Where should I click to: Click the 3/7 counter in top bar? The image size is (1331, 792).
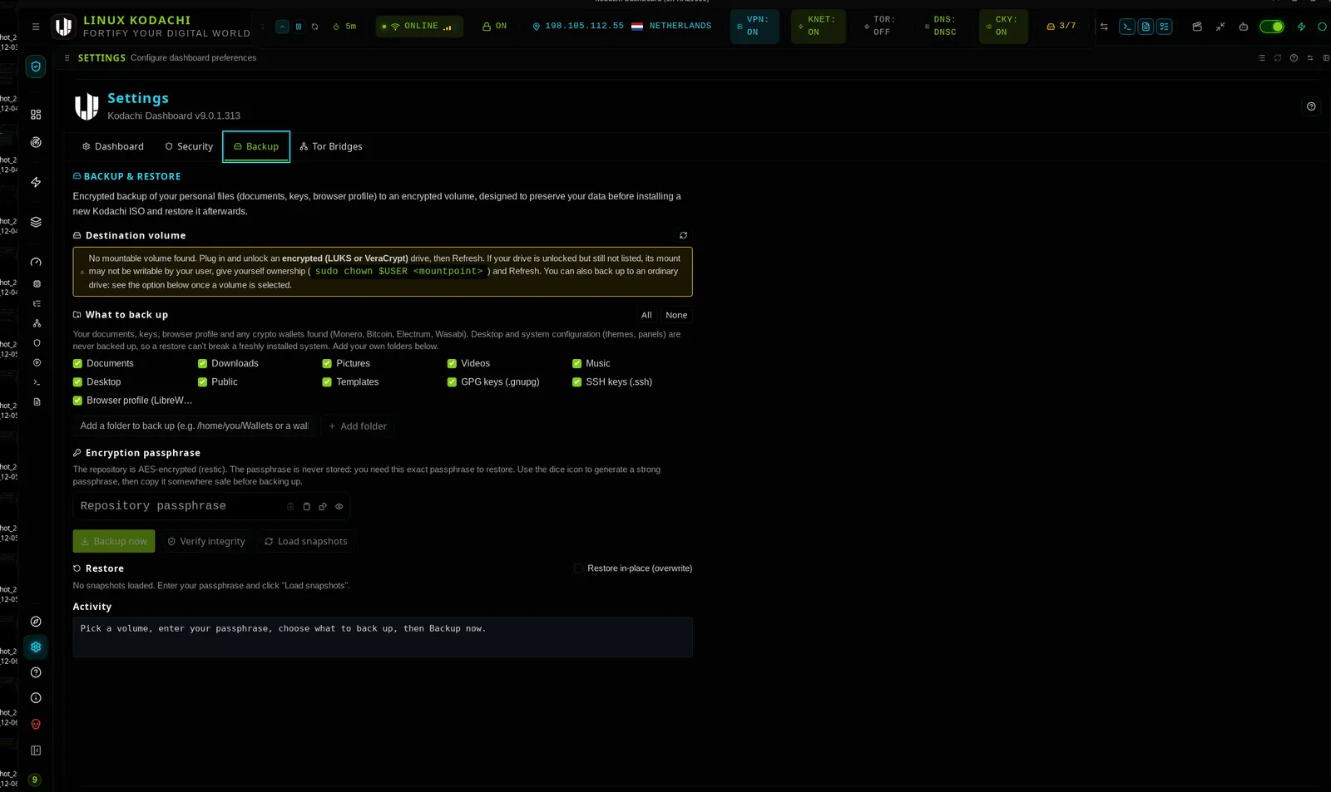point(1061,27)
